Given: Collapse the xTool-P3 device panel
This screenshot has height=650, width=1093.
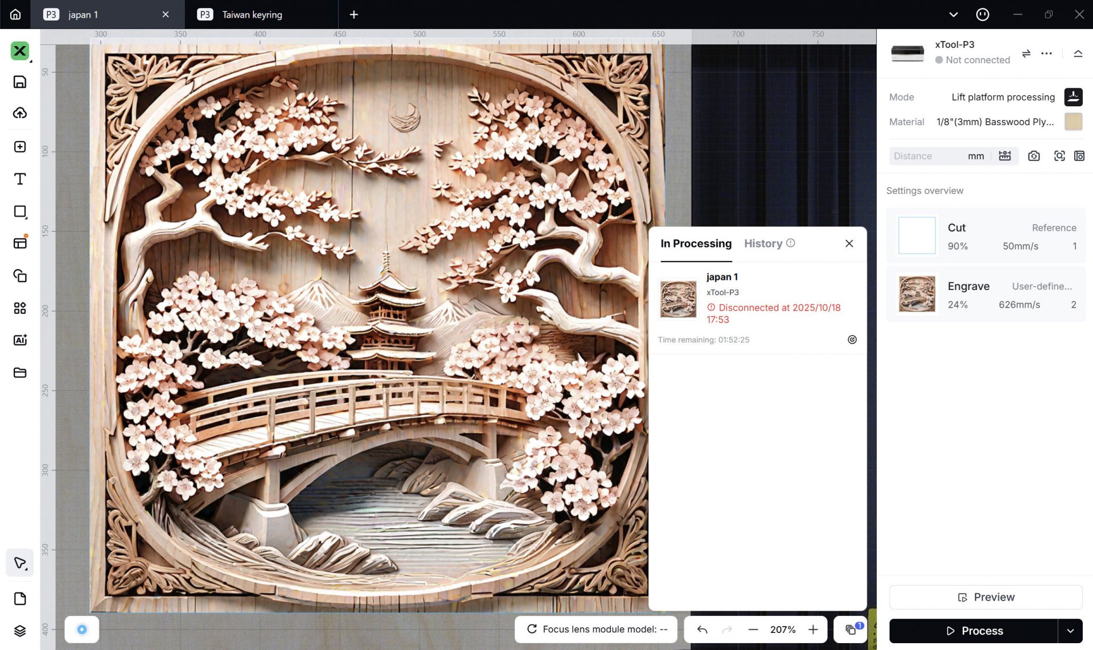Looking at the screenshot, I should (1078, 53).
